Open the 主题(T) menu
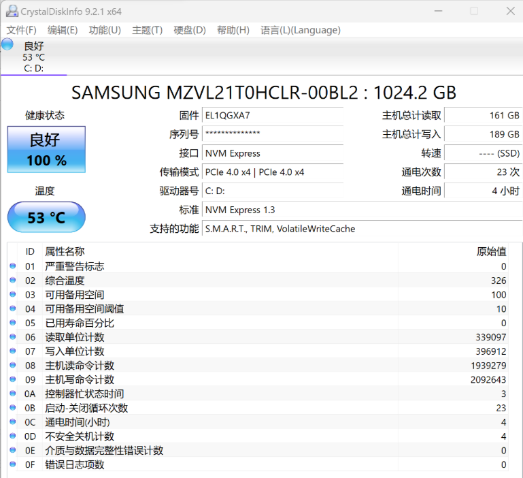The image size is (523, 478). [x=147, y=30]
